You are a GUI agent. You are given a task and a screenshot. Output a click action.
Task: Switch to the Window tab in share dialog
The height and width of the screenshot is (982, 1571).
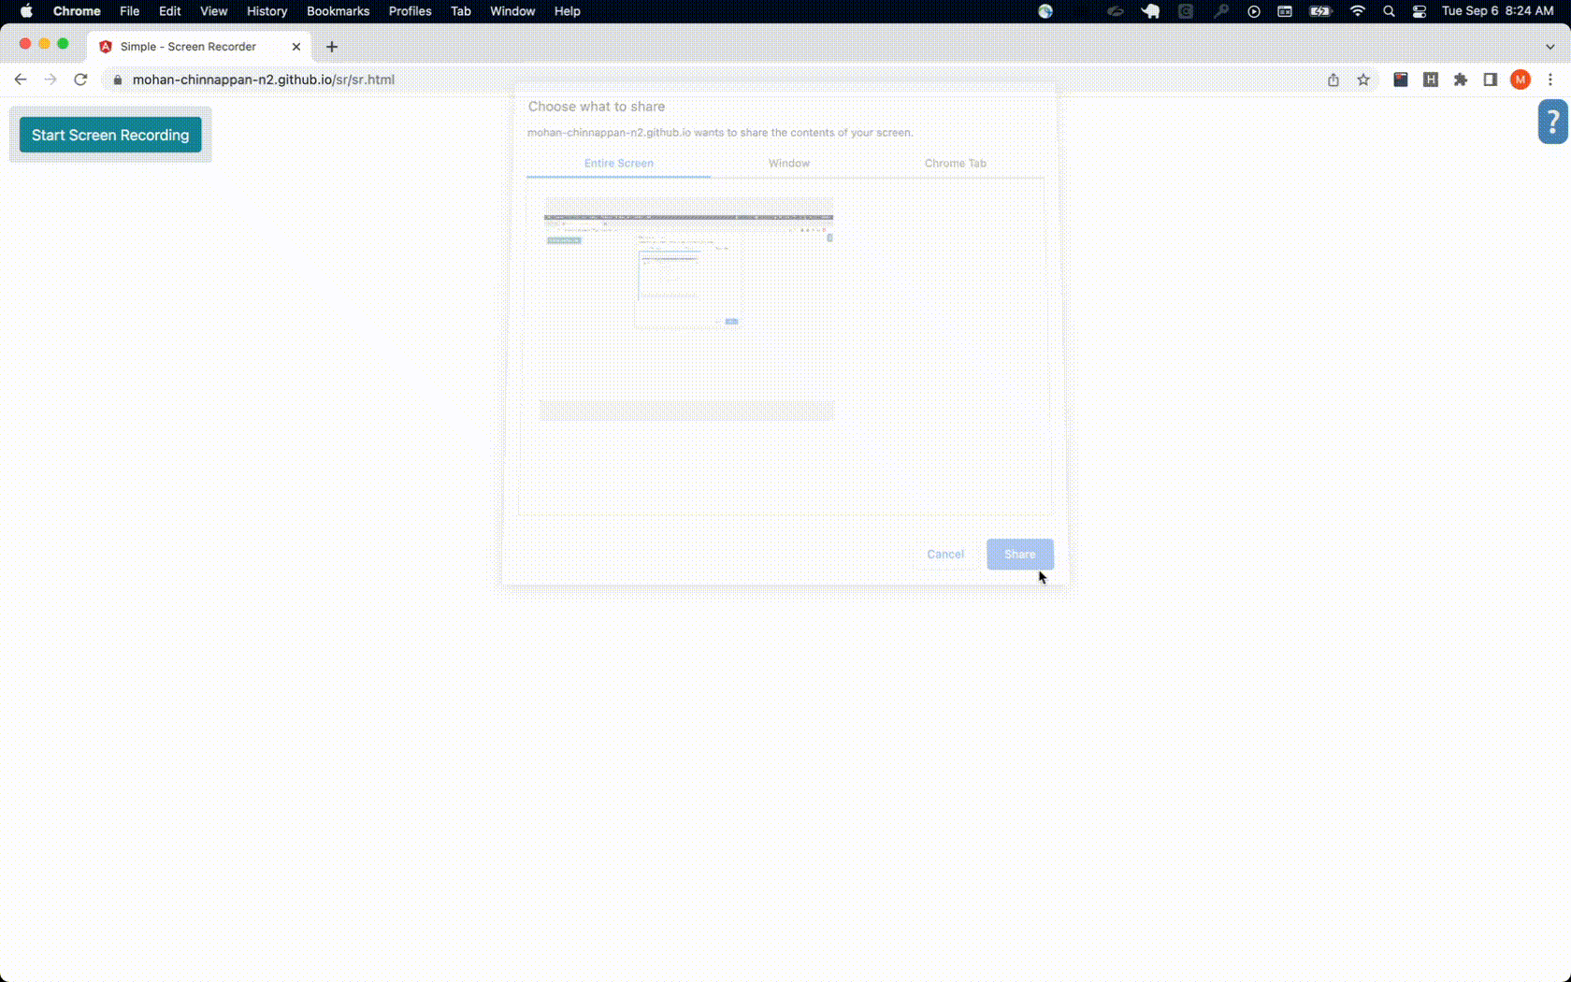[x=789, y=163]
